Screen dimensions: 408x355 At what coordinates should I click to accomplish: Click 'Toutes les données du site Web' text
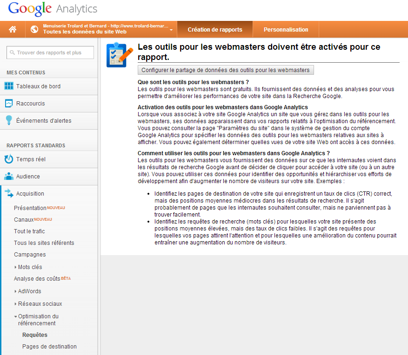85,32
